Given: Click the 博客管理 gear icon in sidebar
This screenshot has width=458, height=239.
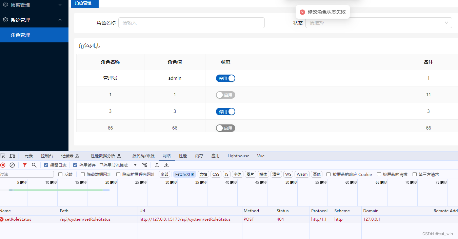Looking at the screenshot, I should click(5, 5).
